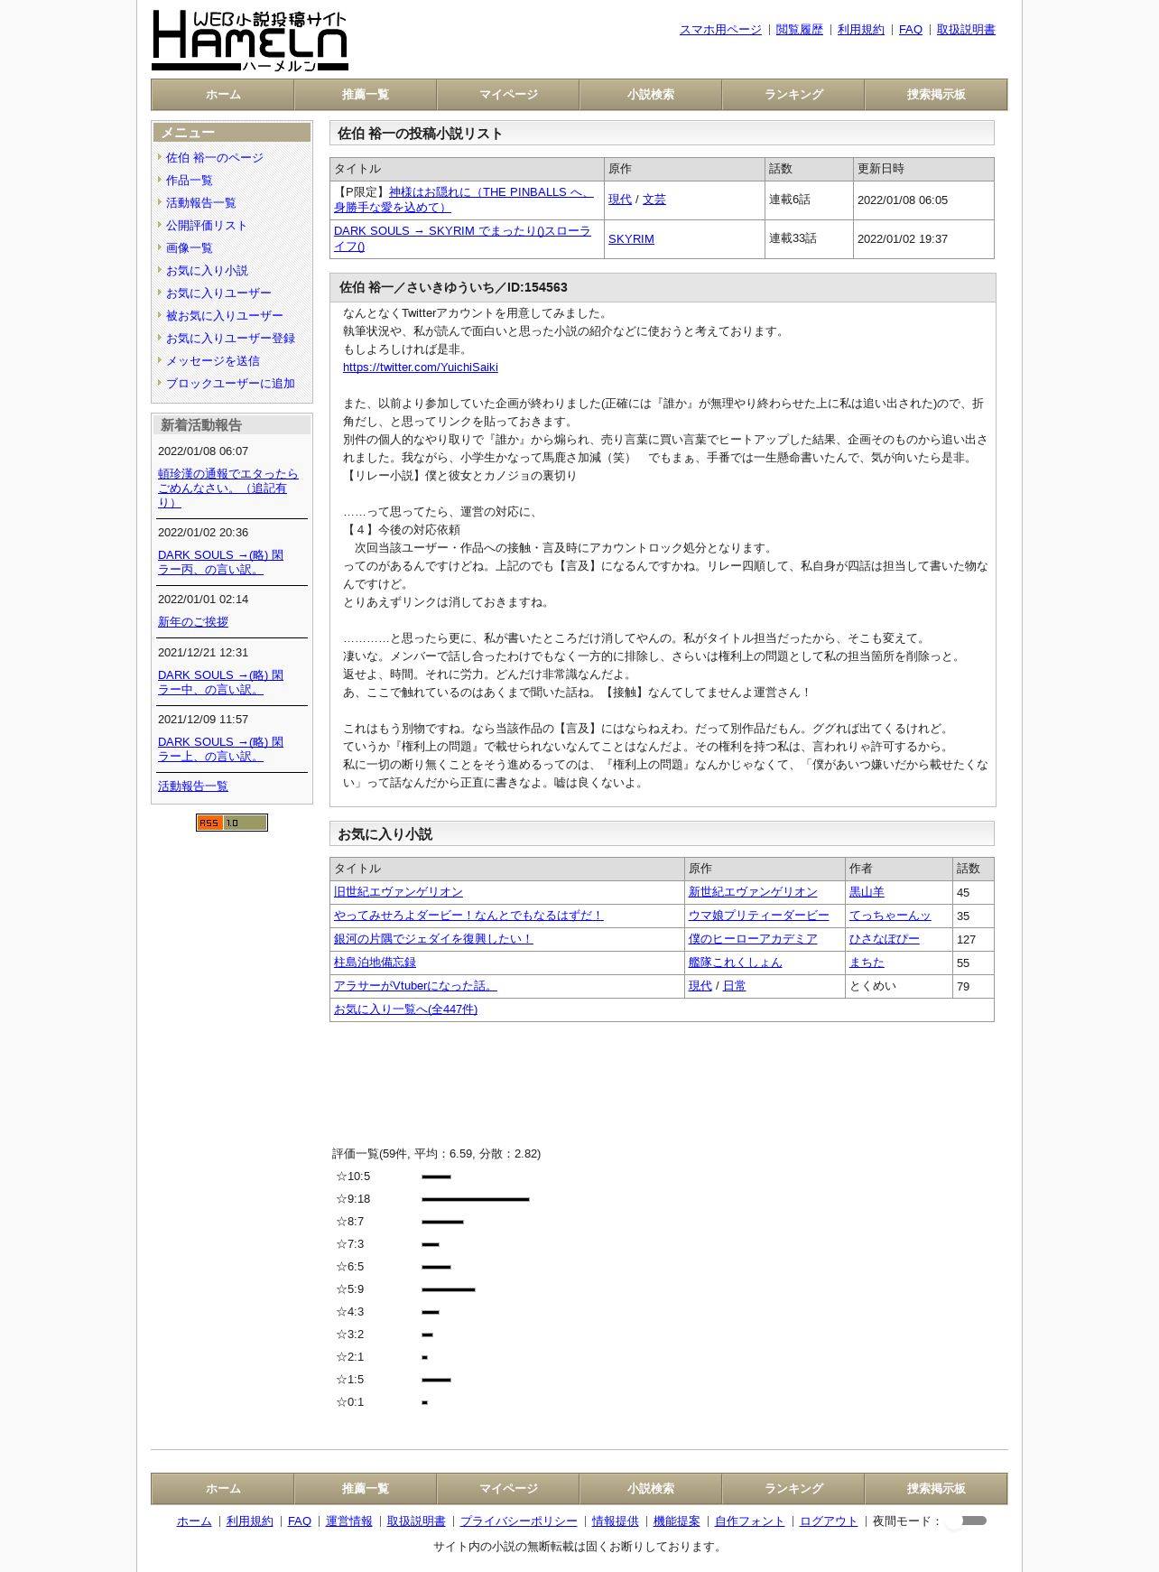This screenshot has width=1159, height=1572.
Task: Open the ランキング tab in top navigation
Action: click(x=793, y=95)
